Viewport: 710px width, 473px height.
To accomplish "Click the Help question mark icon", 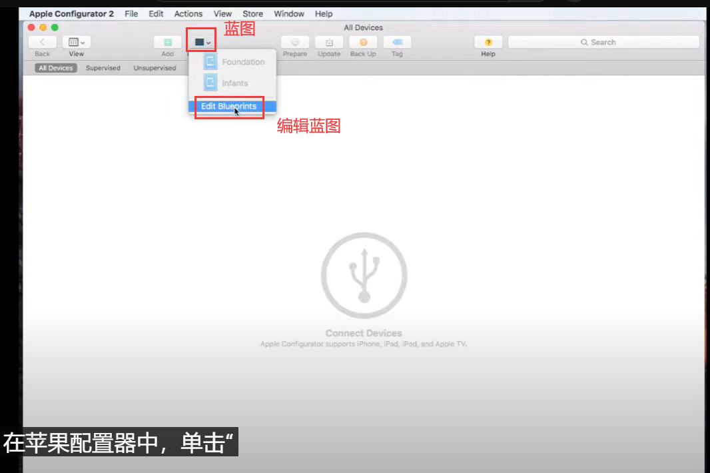I will tap(488, 42).
